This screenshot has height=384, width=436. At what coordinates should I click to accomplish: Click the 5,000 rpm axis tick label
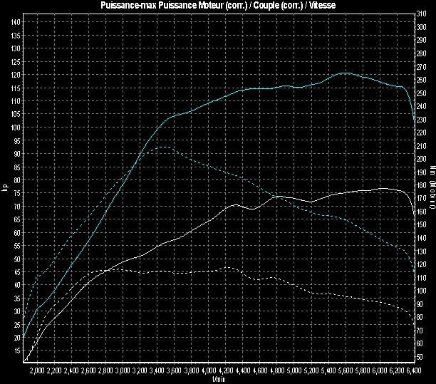tap(295, 371)
